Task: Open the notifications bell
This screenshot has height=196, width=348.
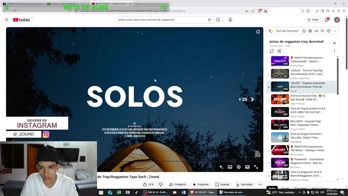Action: click(327, 20)
